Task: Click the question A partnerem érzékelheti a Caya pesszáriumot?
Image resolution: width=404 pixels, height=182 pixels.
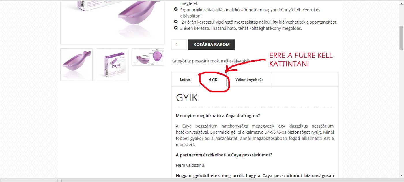Action: [224, 155]
